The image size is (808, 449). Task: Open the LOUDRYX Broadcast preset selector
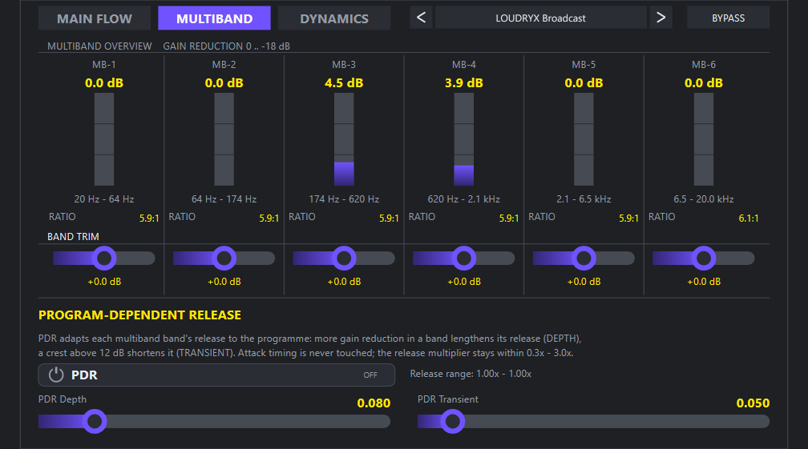pos(540,18)
